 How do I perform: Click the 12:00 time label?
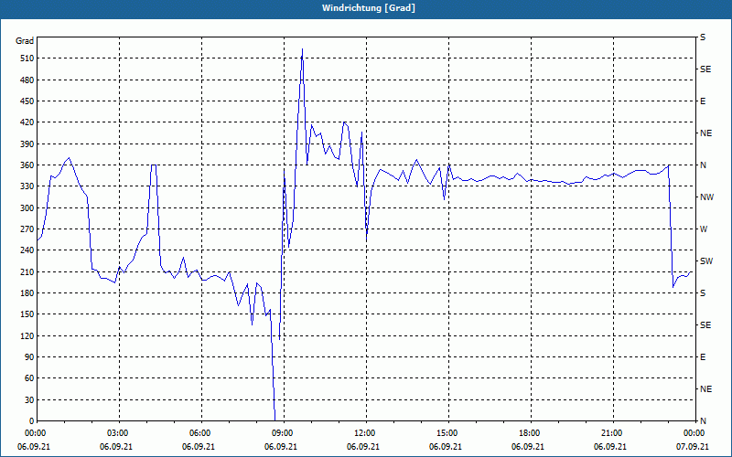[363, 433]
